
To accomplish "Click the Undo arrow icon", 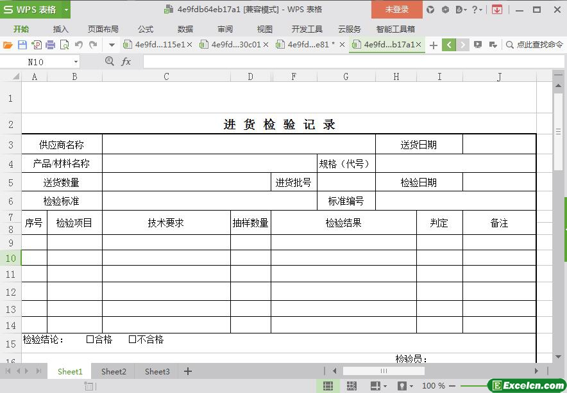I will 79,45.
